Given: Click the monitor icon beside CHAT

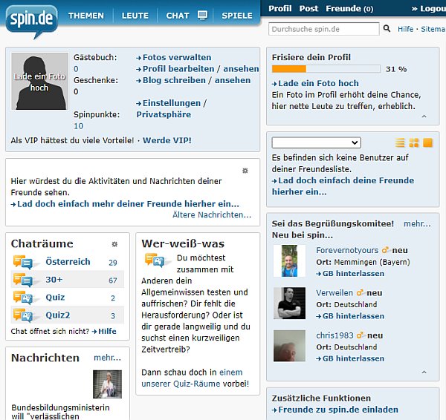Looking at the screenshot, I should [202, 15].
